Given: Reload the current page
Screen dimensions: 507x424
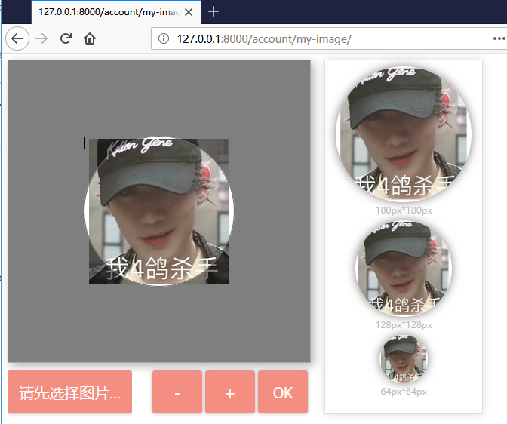Looking at the screenshot, I should click(66, 38).
